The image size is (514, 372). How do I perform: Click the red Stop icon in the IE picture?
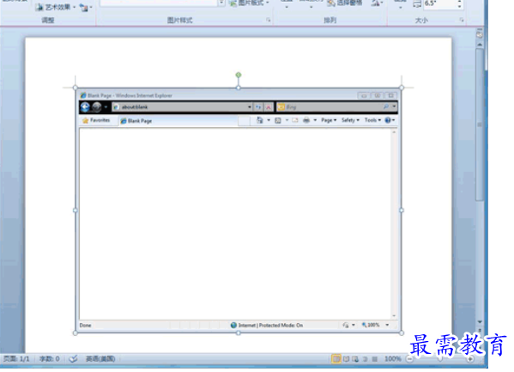269,107
